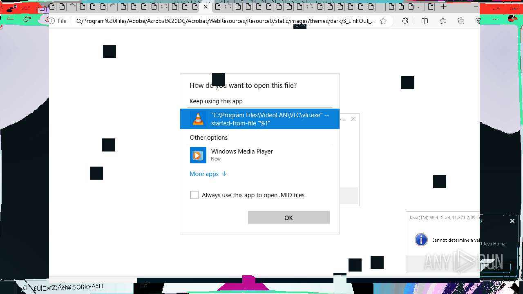The width and height of the screenshot is (523, 294).
Task: Open a new browser tab
Action: pyautogui.click(x=443, y=7)
